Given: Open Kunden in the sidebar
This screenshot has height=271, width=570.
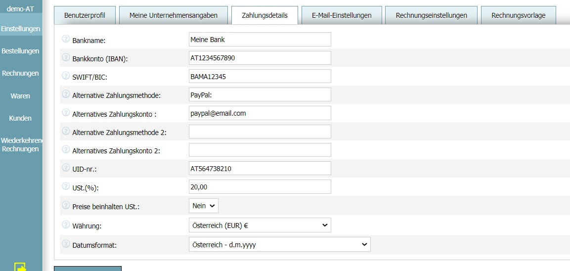Looking at the screenshot, I should 21,118.
